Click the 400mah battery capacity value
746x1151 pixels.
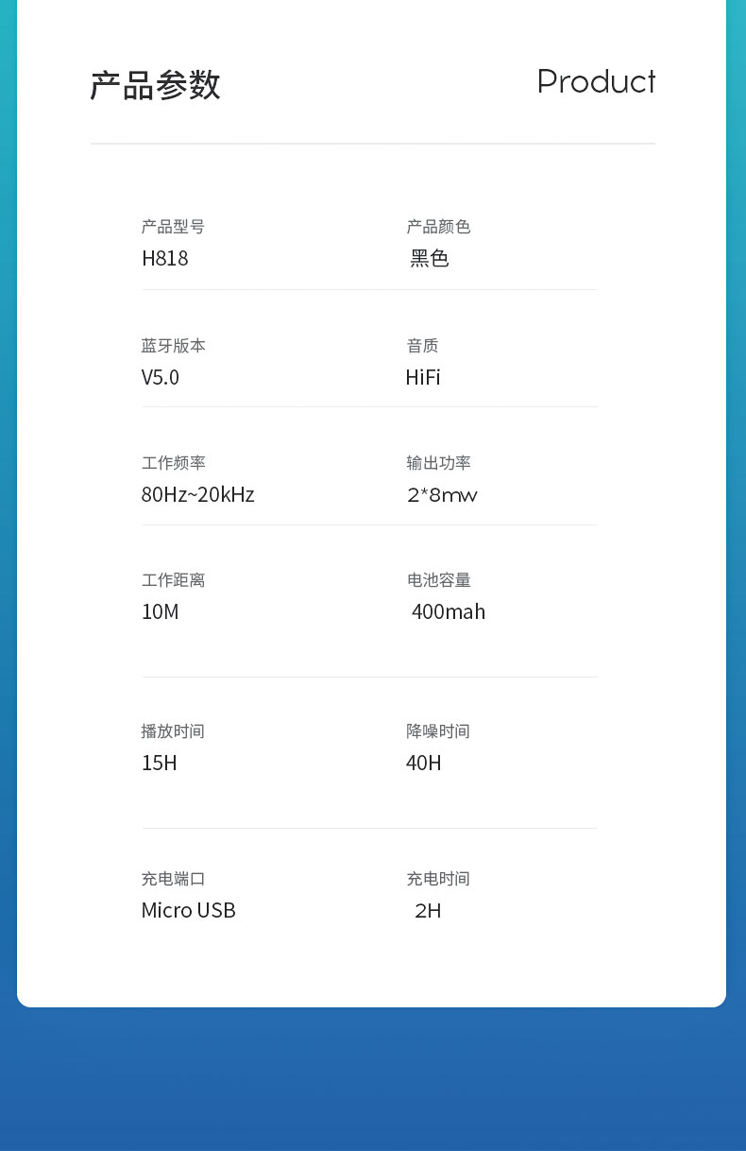(x=449, y=611)
